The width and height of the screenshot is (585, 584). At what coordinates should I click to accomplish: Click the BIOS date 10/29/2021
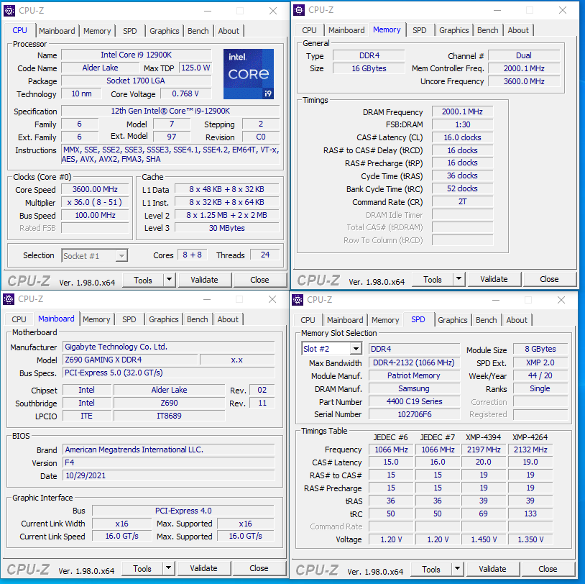[169, 475]
